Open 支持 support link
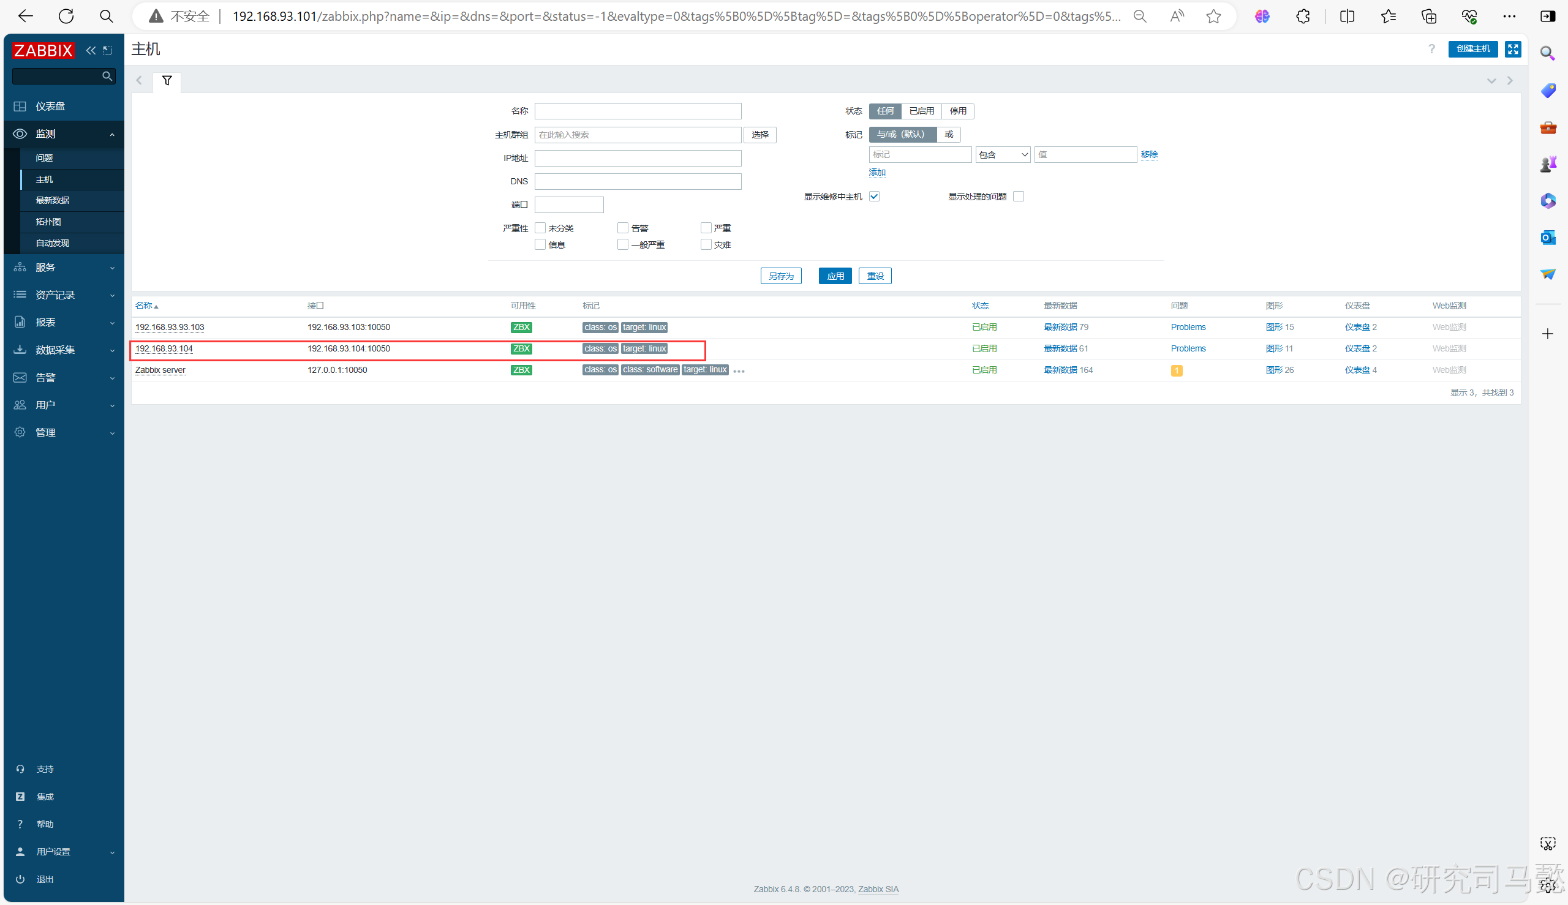Image resolution: width=1568 pixels, height=905 pixels. pos(45,769)
